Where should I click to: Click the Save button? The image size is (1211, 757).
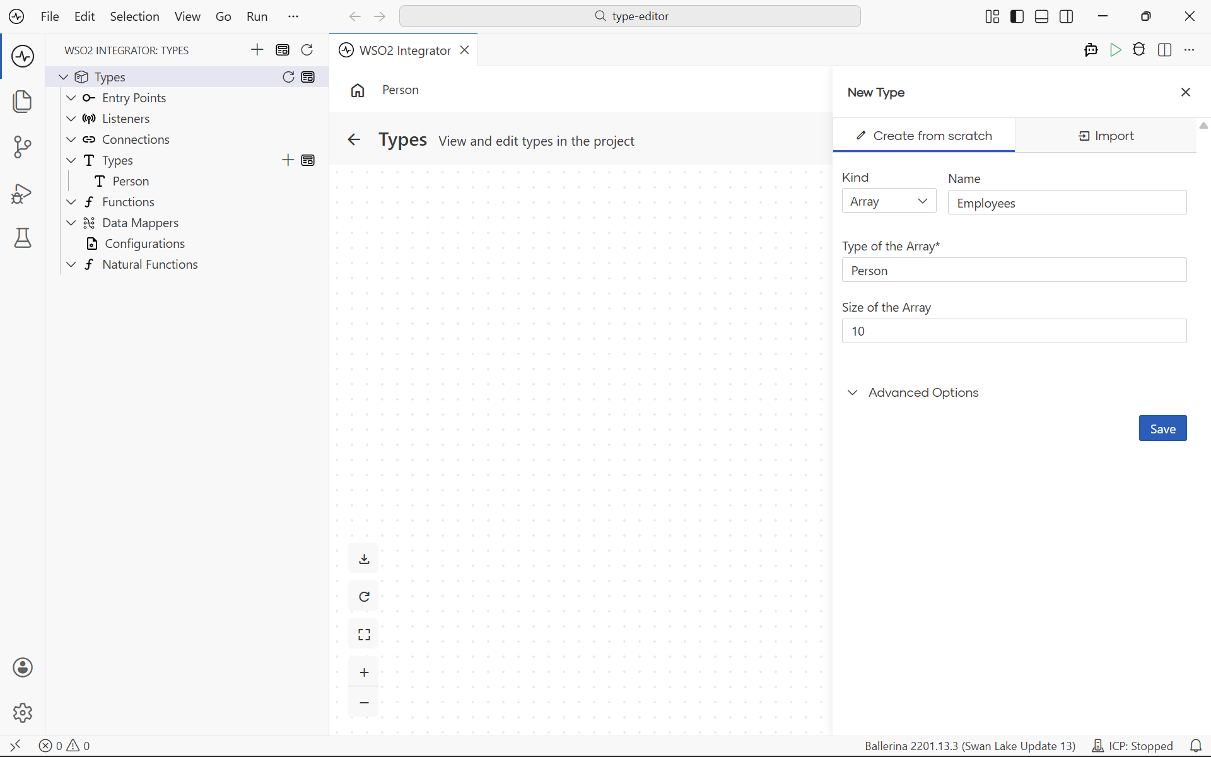point(1162,428)
